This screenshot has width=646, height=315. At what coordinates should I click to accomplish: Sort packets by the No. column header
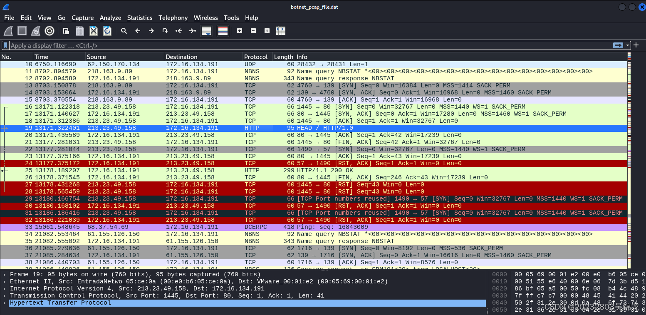[x=17, y=57]
